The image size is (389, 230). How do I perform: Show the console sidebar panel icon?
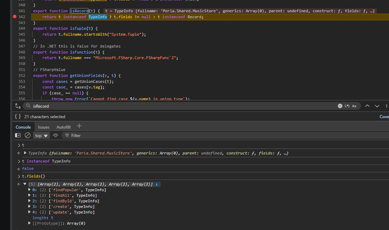(x=18, y=135)
